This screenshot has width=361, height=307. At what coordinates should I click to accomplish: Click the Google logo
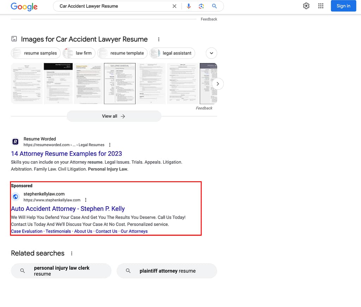coord(24,6)
